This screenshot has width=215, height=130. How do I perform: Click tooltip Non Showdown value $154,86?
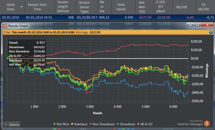[x=39, y=51]
